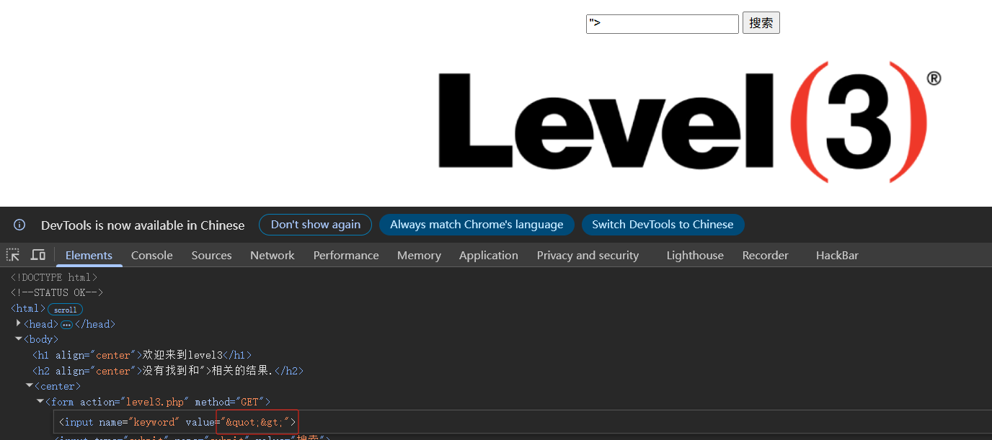Open the Console tab
The height and width of the screenshot is (440, 992).
click(151, 255)
